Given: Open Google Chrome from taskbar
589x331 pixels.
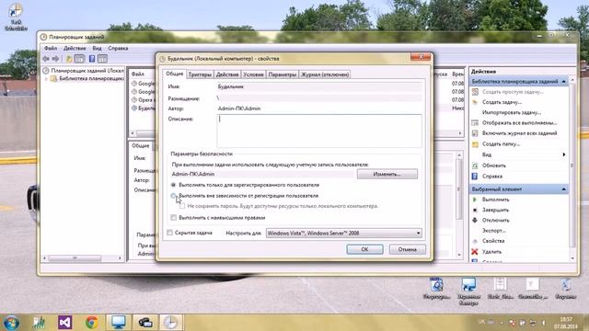Looking at the screenshot, I should pyautogui.click(x=92, y=323).
